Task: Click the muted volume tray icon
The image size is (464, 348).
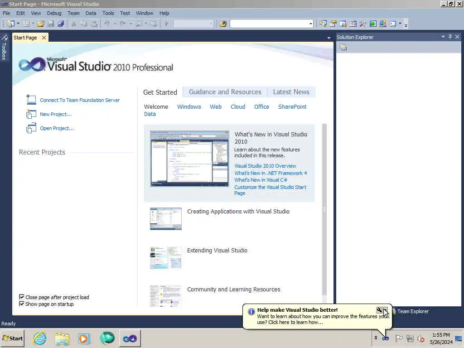Action: [x=420, y=338]
